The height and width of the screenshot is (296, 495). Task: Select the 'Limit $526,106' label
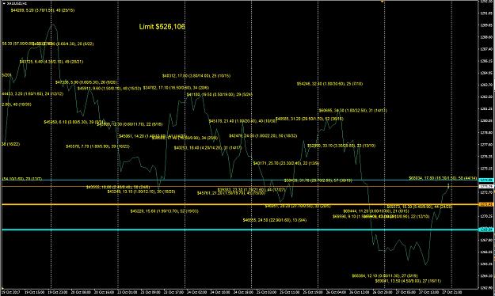(x=162, y=26)
